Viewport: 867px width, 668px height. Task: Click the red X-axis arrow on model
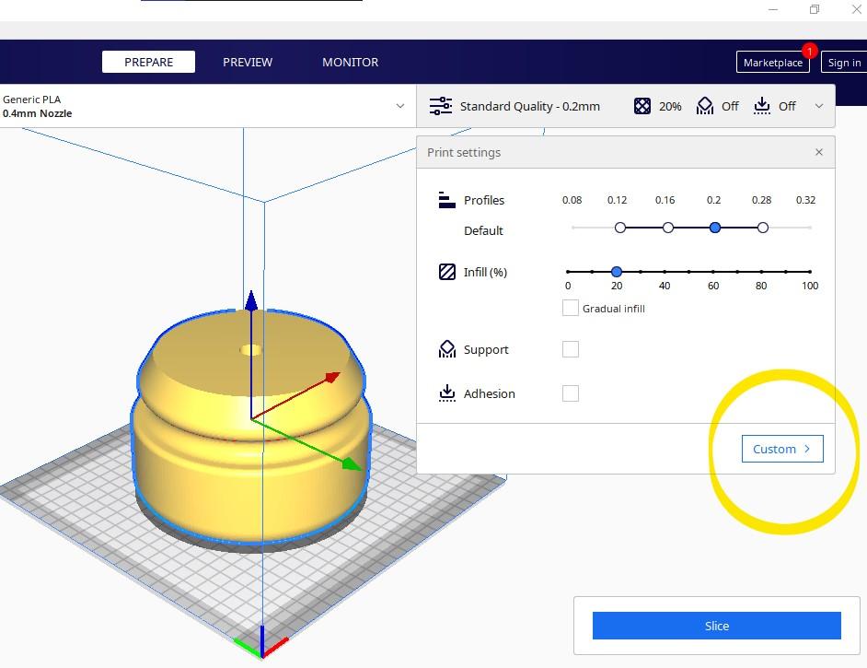coord(332,378)
